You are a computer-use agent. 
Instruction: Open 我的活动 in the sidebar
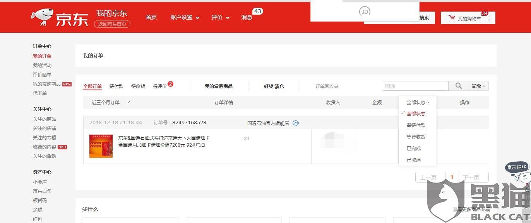[x=42, y=65]
